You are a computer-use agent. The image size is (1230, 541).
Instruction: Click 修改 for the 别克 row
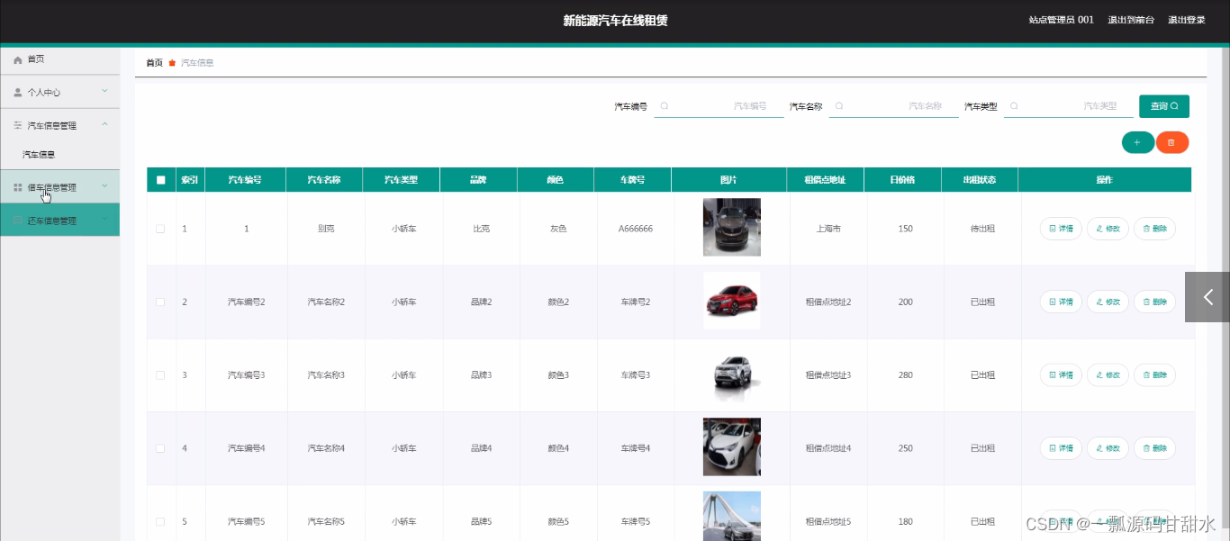pyautogui.click(x=1108, y=229)
